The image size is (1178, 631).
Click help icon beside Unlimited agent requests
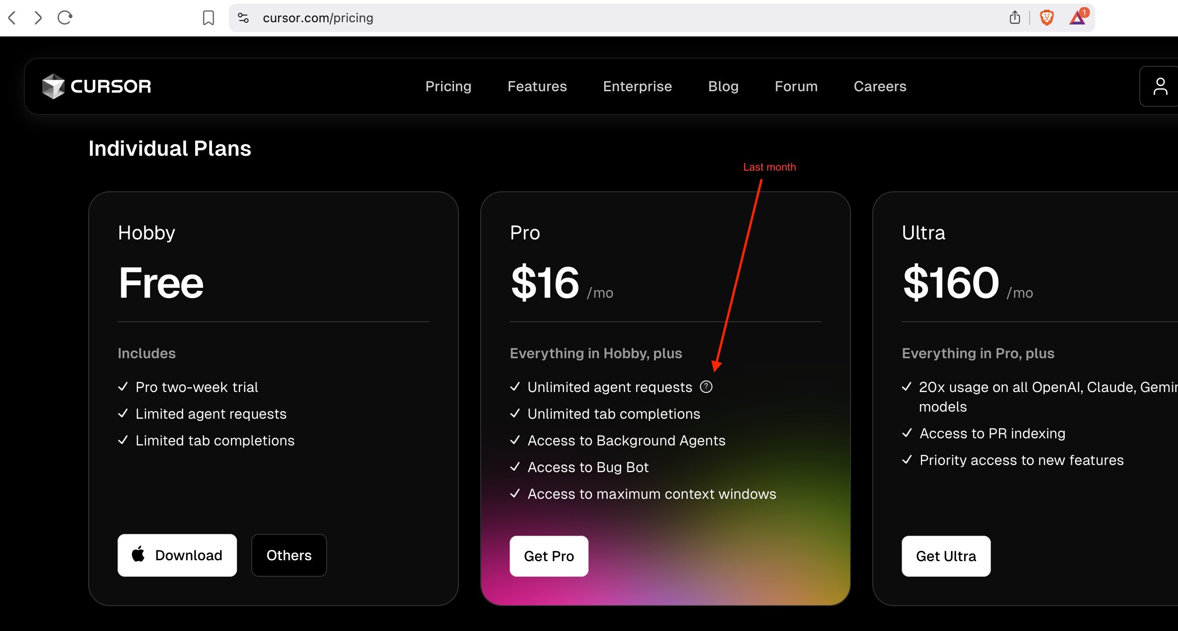[706, 387]
